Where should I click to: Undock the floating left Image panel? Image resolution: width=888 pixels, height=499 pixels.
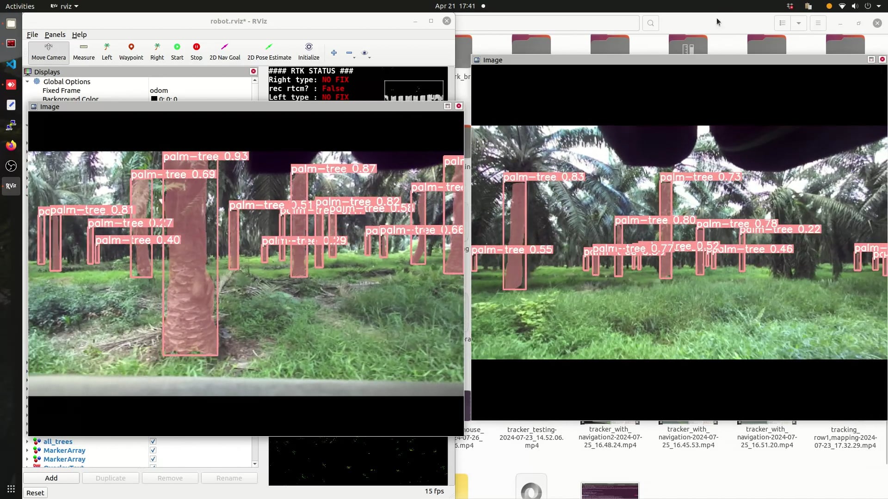click(x=448, y=106)
